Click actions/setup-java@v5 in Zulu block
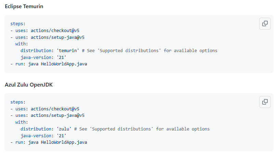Screen dimensions: 279x157 (x=57, y=115)
